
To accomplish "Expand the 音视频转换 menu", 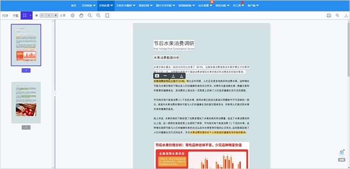I will (x=186, y=5).
